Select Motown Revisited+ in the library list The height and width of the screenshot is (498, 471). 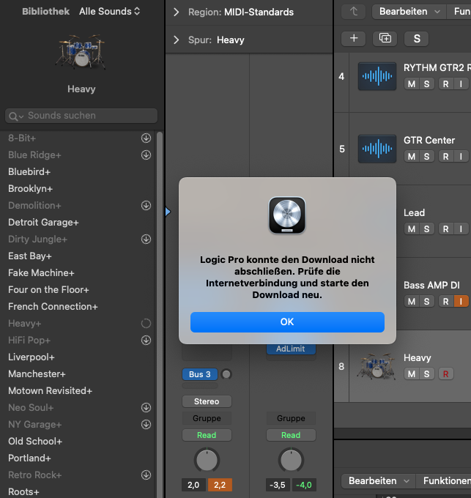[51, 390]
